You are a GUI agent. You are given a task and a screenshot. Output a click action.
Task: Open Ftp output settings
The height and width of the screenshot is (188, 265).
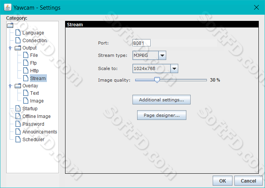pyautogui.click(x=33, y=63)
